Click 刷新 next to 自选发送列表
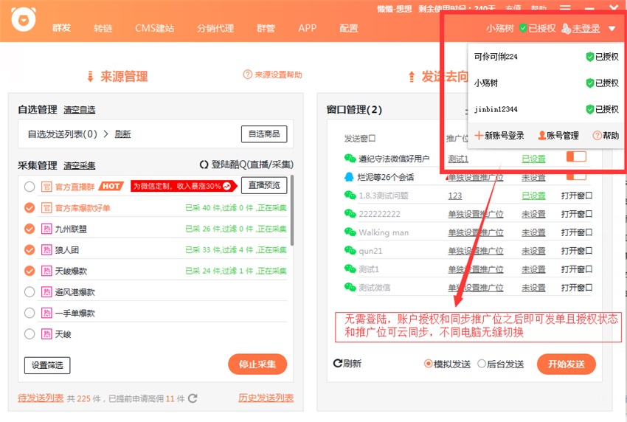 coord(122,134)
